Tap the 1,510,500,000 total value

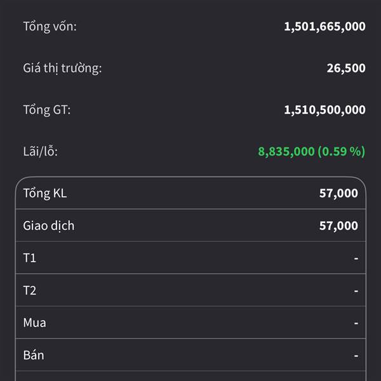(x=324, y=110)
